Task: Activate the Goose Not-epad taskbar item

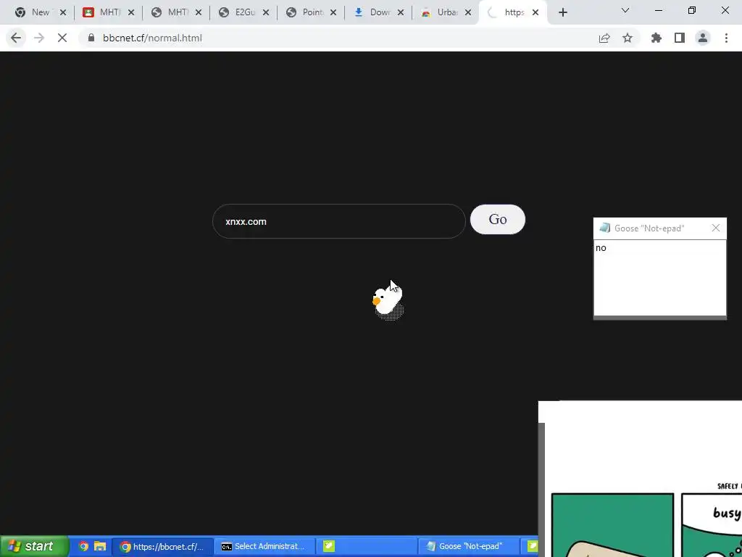Action: tap(469, 546)
